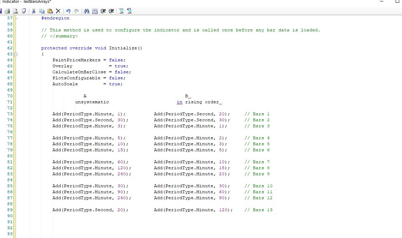Click column A 'Add(PeriodType.Second, 20);' on line 89
Image resolution: width=402 pixels, height=238 pixels.
tap(90, 210)
